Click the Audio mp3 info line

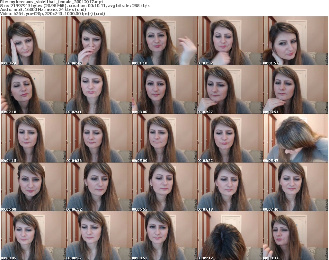[43, 10]
